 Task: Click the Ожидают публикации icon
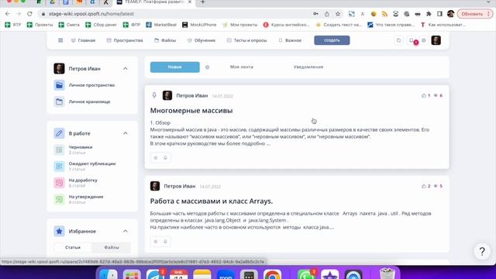[x=59, y=166]
